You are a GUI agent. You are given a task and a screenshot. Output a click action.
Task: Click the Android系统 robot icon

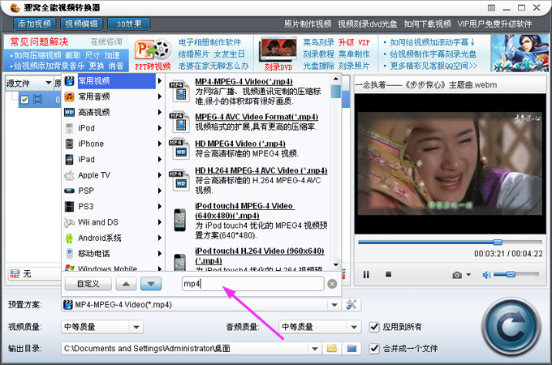click(x=69, y=238)
